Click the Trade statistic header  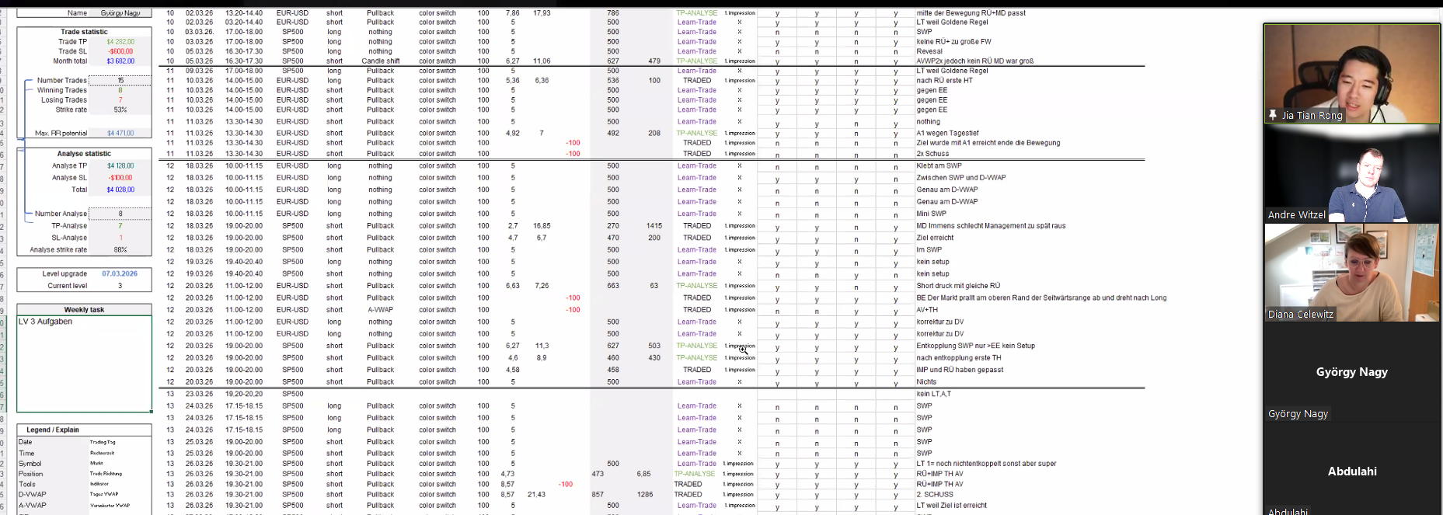[x=84, y=32]
